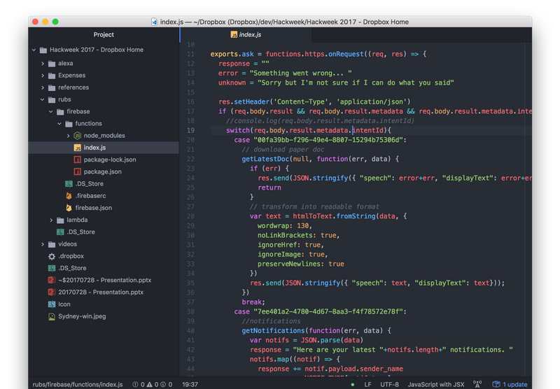
Task: Click the .dropbox gear icon
Action: pos(52,256)
